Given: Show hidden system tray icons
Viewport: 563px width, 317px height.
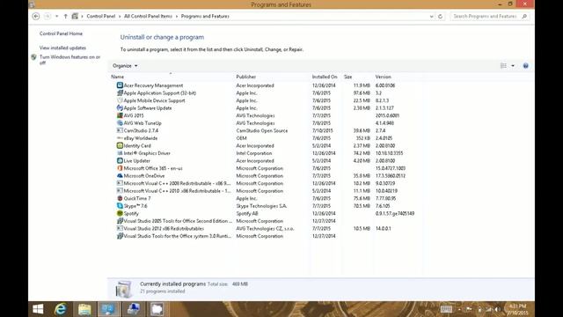Looking at the screenshot, I should [459, 309].
